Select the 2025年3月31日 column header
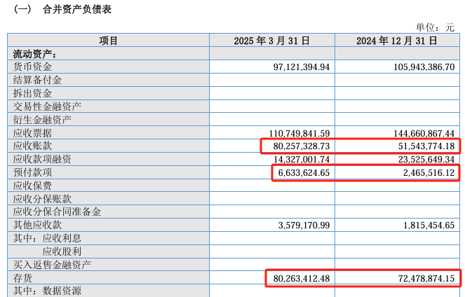The width and height of the screenshot is (465, 297). pyautogui.click(x=272, y=41)
